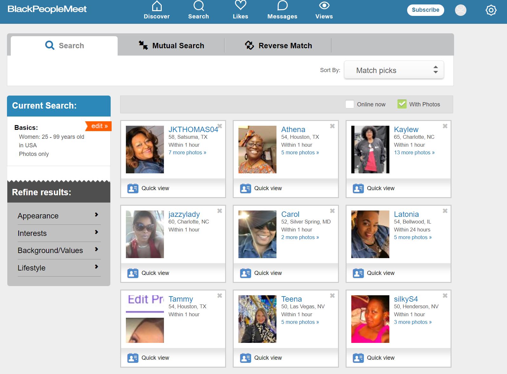The height and width of the screenshot is (374, 507).
Task: Open Quick view icon for Athena
Action: tap(245, 188)
